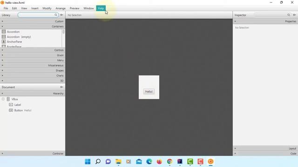Click the Inspector search field
This screenshot has width=298, height=167.
(x=272, y=15)
